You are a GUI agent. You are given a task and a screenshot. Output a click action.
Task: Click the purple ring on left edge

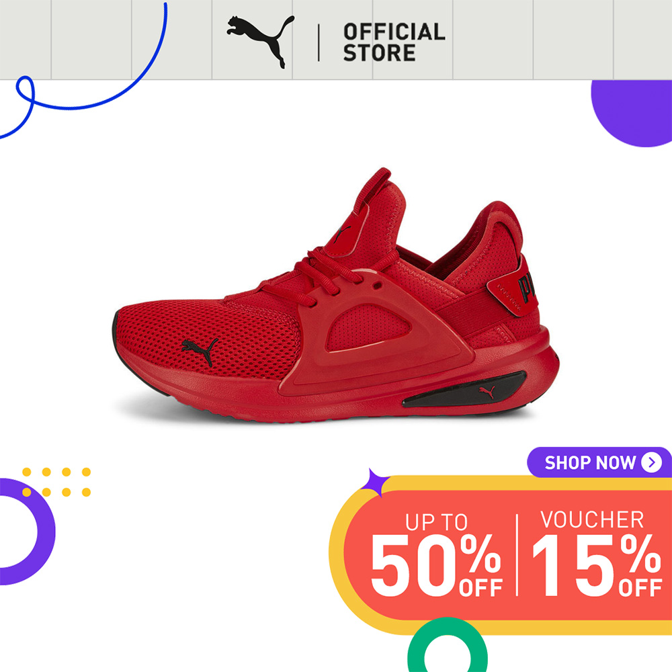coord(26,532)
